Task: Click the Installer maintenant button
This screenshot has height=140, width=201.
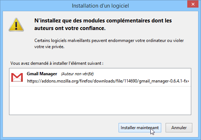Action: coord(140,128)
